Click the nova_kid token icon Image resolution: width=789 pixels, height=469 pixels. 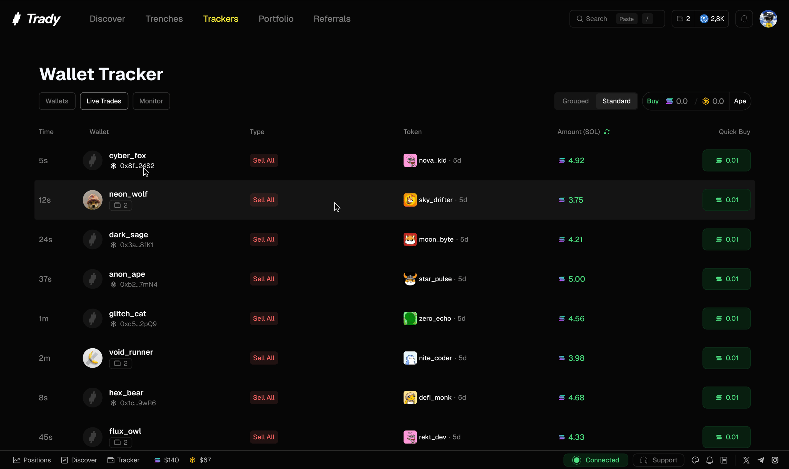(x=410, y=160)
